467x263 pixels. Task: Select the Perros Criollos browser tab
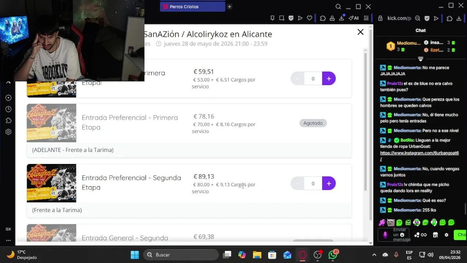click(192, 7)
